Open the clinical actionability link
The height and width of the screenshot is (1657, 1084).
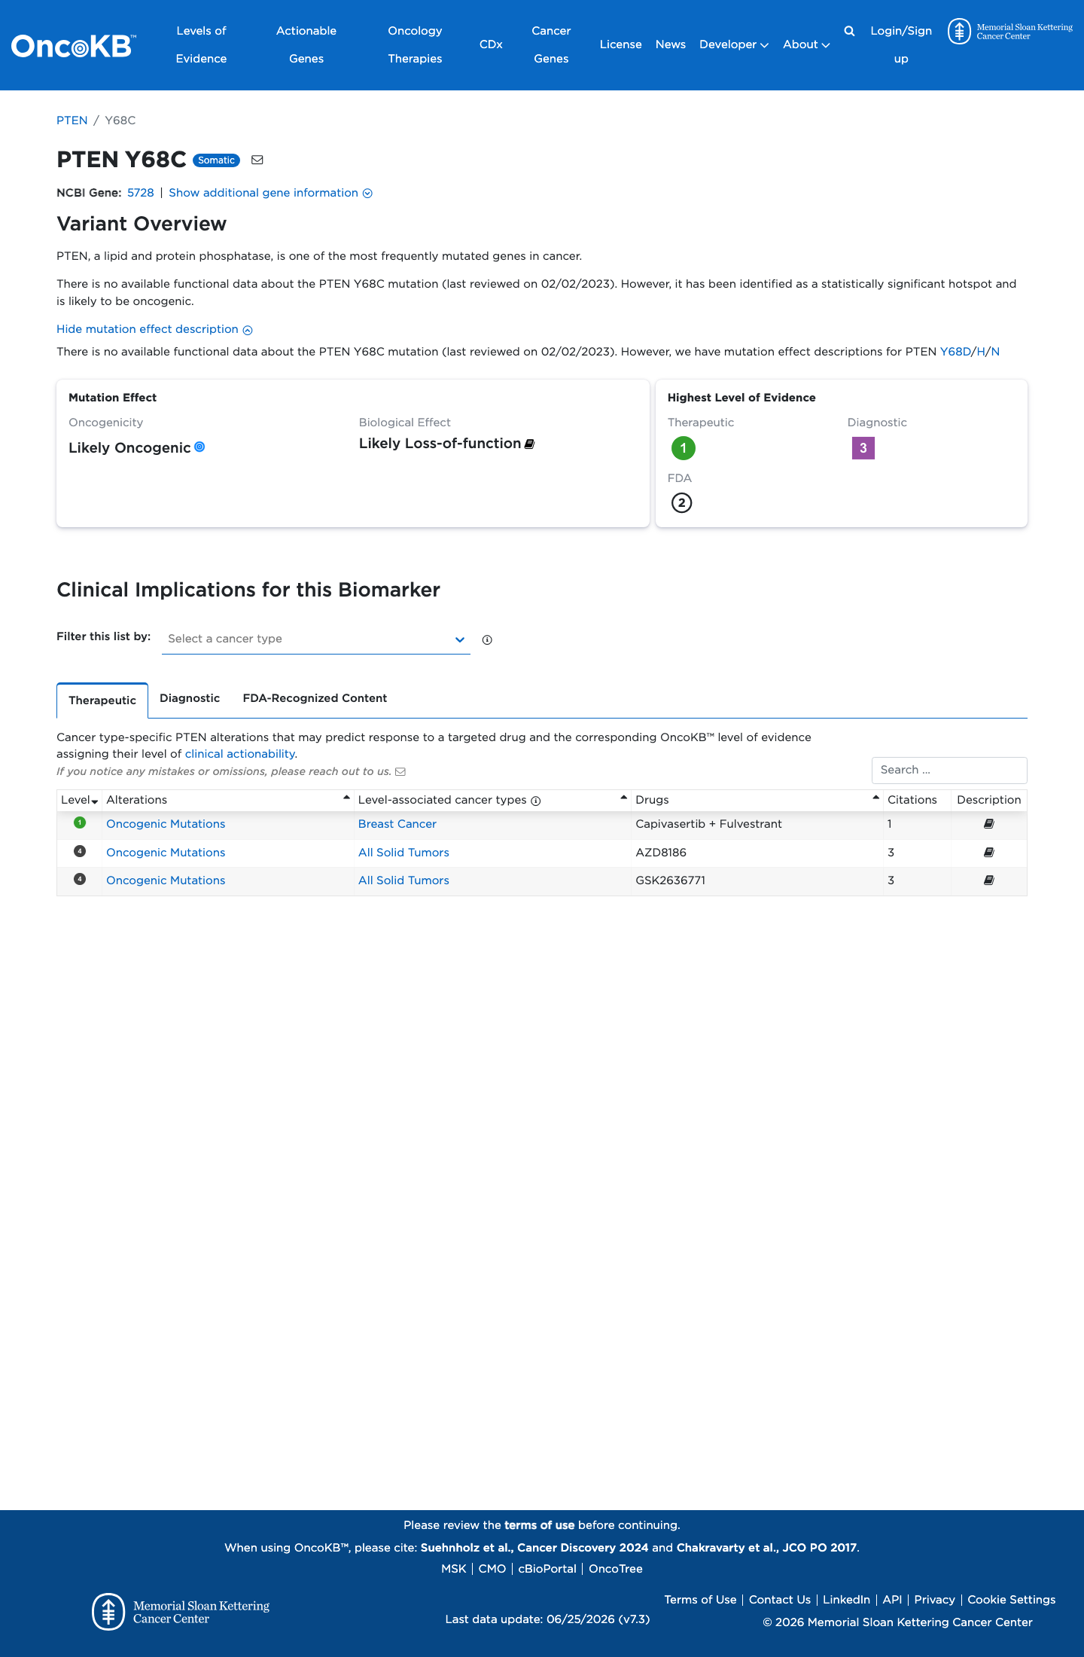[240, 754]
